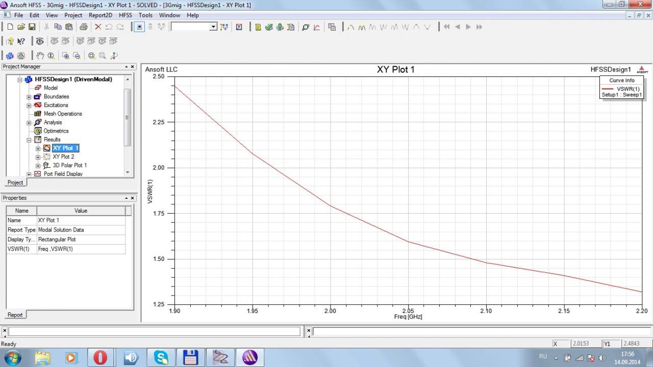653x367 pixels.
Task: Collapse the Results tree node
Action: click(29, 140)
